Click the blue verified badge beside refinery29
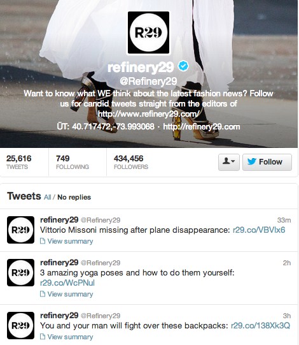 (x=183, y=66)
